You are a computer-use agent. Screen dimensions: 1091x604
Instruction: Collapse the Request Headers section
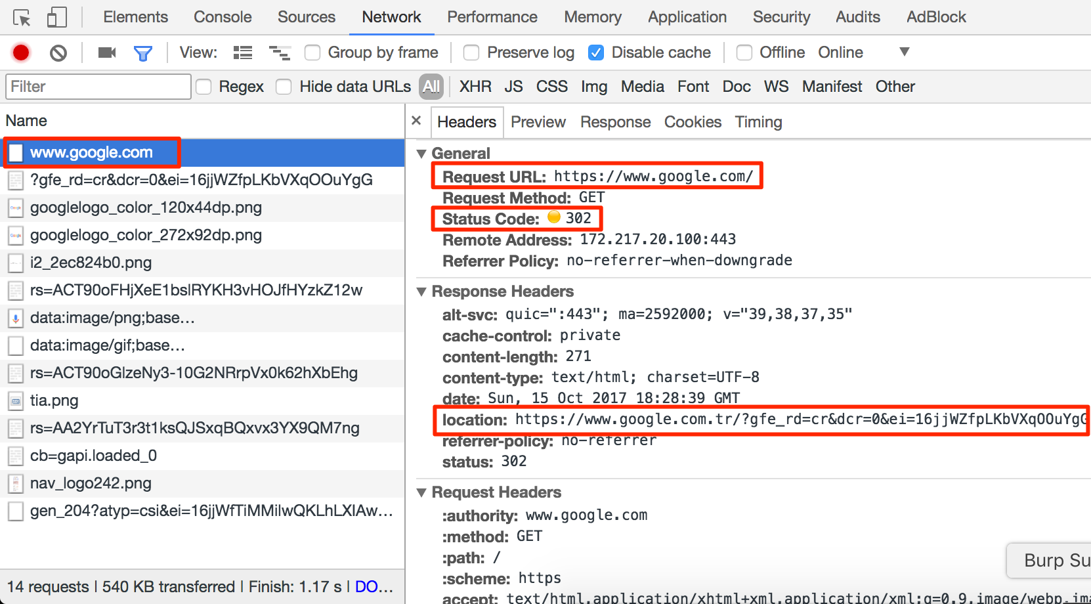pos(421,492)
